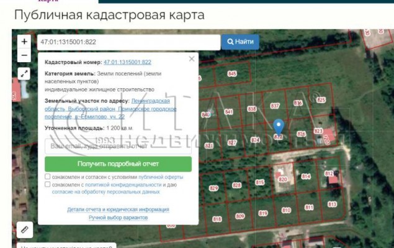The height and width of the screenshot is (248, 394).
Task: Select parcel 845 on the map
Action: pyautogui.click(x=232, y=73)
